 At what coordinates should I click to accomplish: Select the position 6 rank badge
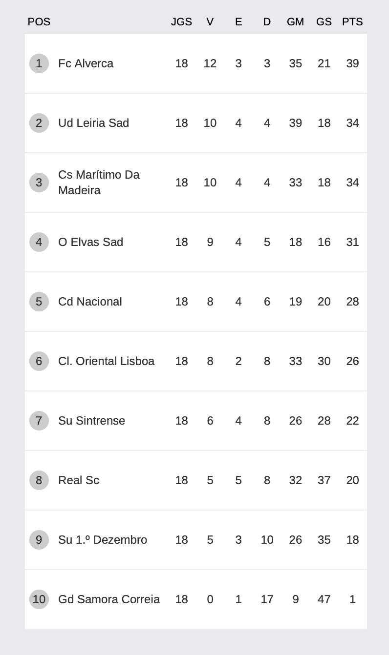[x=39, y=361]
